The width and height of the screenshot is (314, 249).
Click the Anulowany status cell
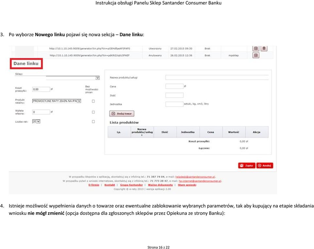[155, 55]
